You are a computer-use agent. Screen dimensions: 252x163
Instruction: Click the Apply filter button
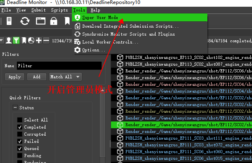[x=15, y=77]
